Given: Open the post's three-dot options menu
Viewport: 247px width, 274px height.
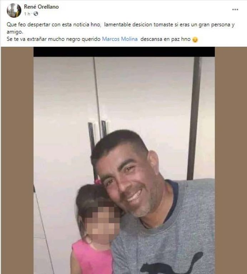Looking at the screenshot, I should (x=235, y=9).
